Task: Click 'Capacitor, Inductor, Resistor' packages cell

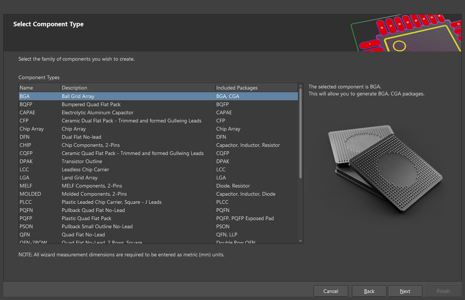Action: point(248,145)
